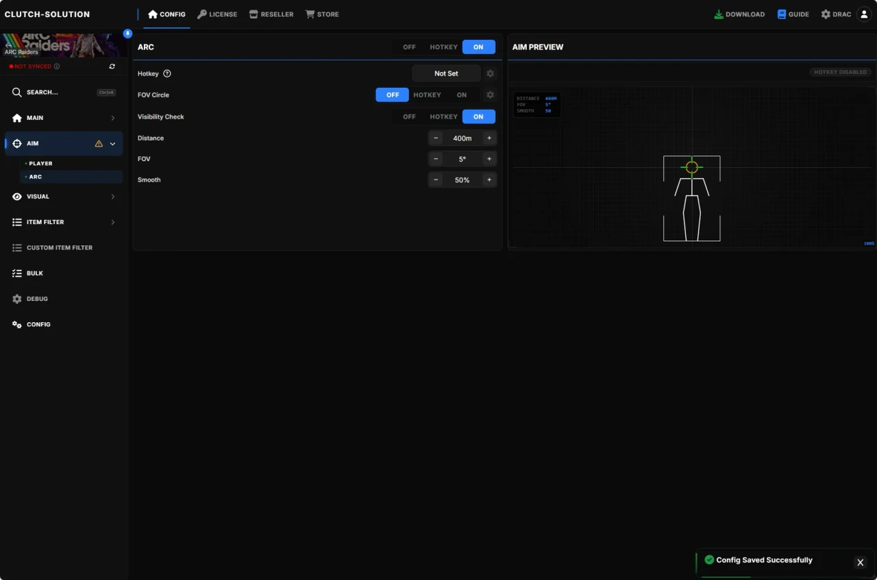The width and height of the screenshot is (877, 580).
Task: Set ARC master toggle to ON
Action: [478, 47]
